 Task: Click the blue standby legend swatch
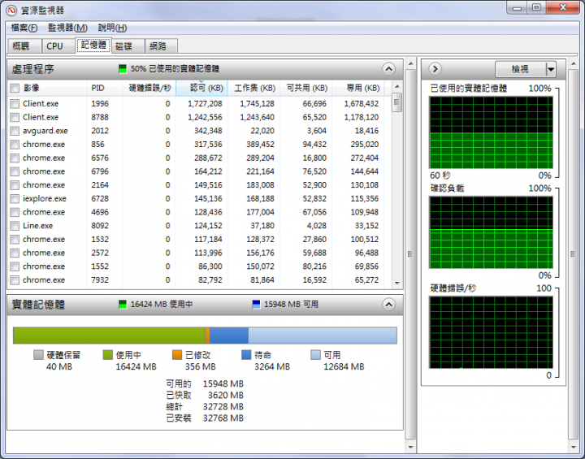246,354
